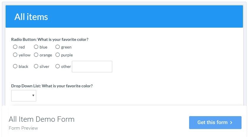Click the 'other' color text field
Screen dimensions: 248x137
[x=92, y=66]
